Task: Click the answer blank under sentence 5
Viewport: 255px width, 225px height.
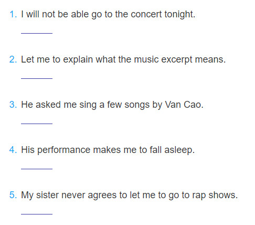Action: (37, 213)
